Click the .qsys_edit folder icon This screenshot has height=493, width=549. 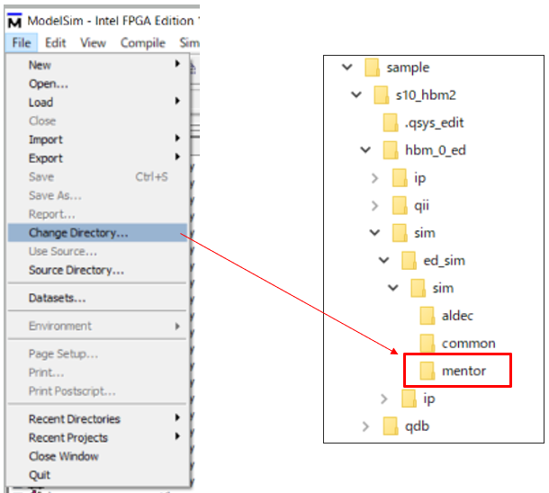[392, 122]
